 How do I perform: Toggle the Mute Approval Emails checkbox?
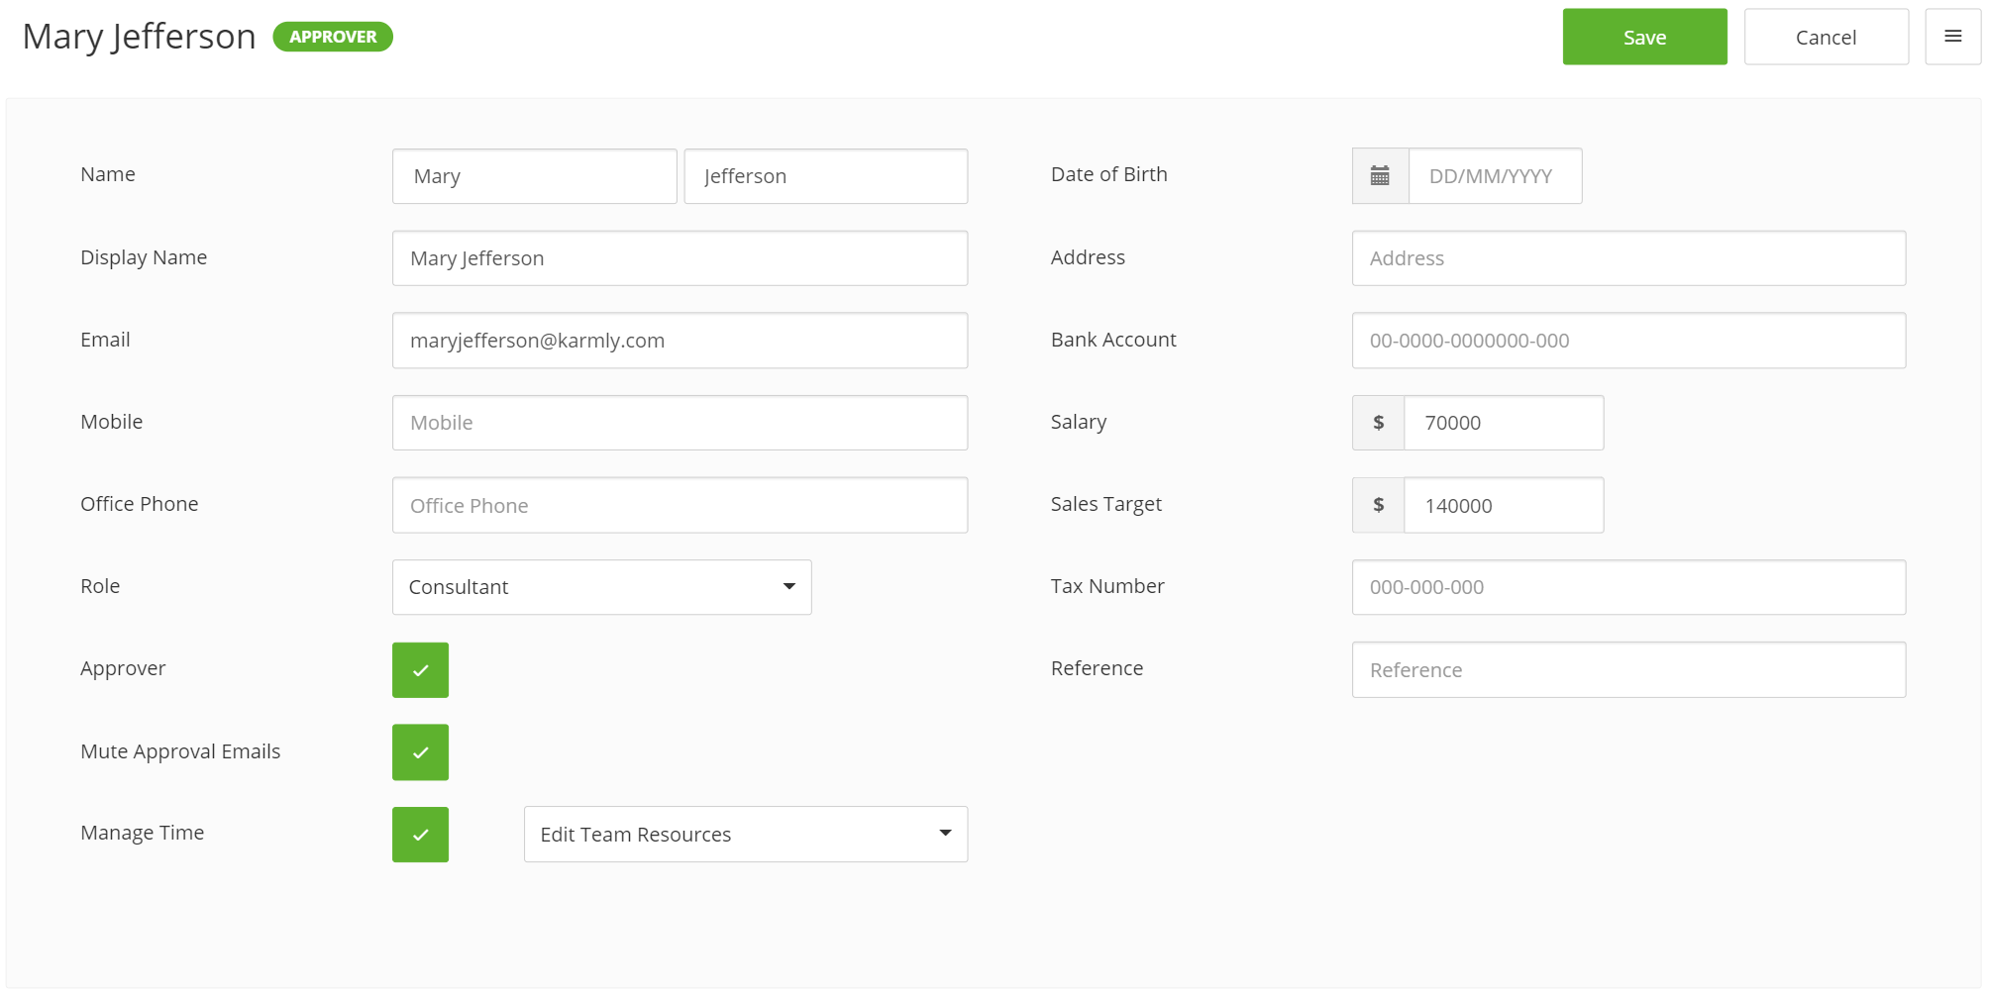(420, 752)
